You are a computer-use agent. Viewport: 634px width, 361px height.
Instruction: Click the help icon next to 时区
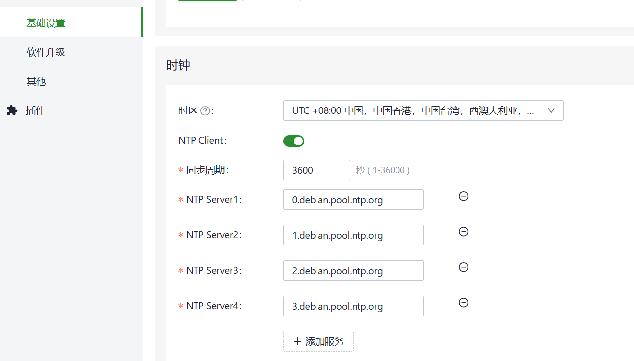pyautogui.click(x=205, y=111)
